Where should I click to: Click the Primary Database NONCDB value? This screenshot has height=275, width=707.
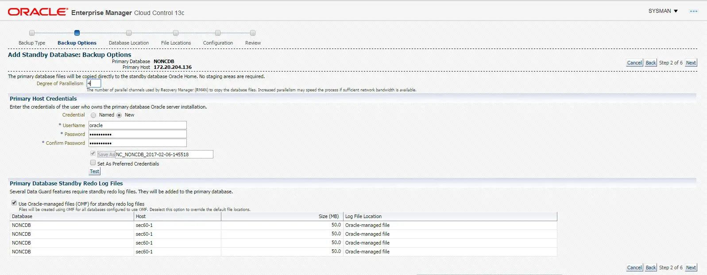click(164, 61)
